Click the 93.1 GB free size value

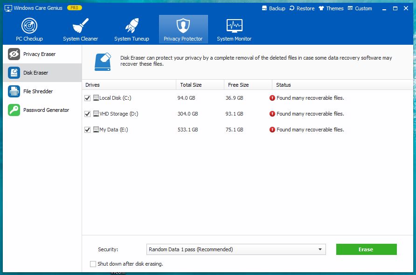click(x=234, y=114)
